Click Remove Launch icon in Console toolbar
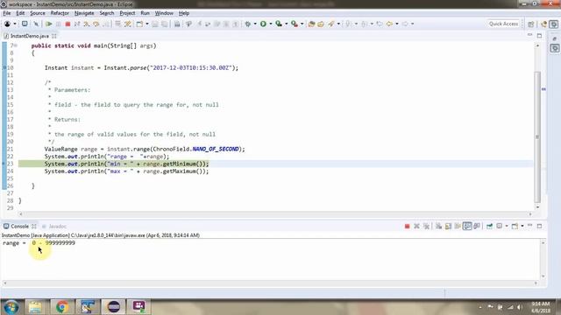The width and height of the screenshot is (561, 315). 416,226
